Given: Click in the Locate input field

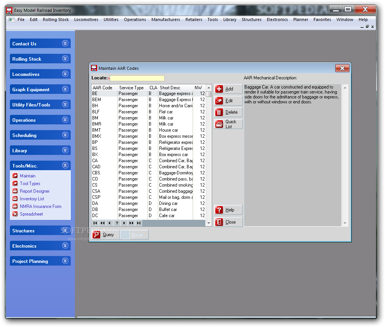Looking at the screenshot, I should click(137, 78).
